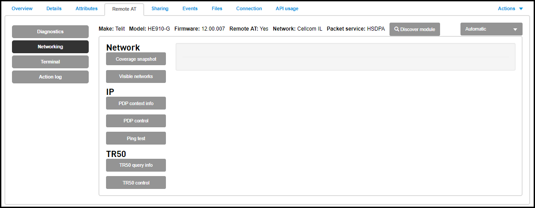List Visible networks
The width and height of the screenshot is (535, 208).
136,76
